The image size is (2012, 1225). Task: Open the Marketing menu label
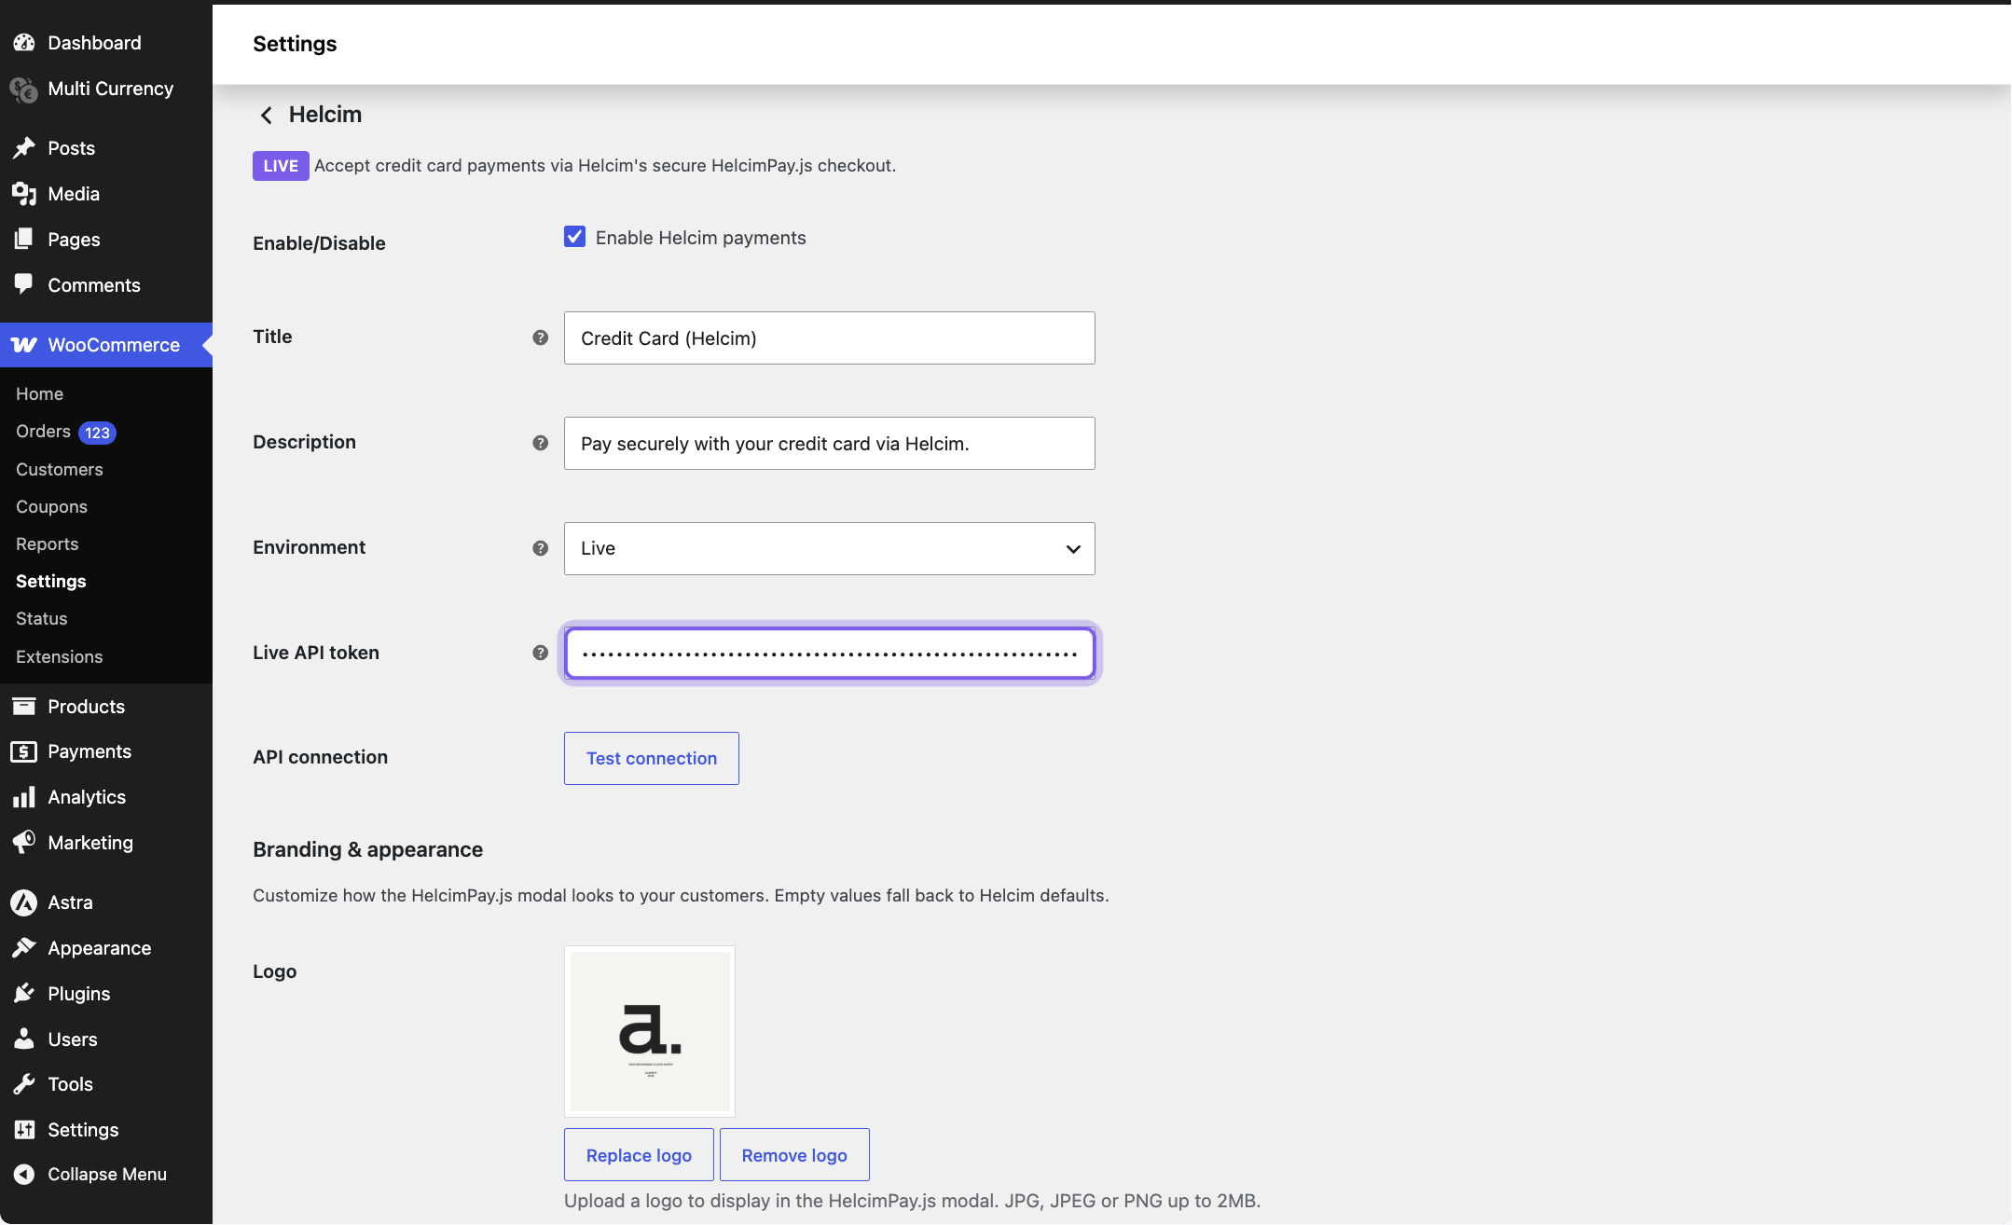(x=90, y=843)
